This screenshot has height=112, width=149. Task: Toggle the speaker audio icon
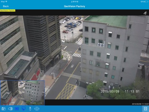[10, 109]
